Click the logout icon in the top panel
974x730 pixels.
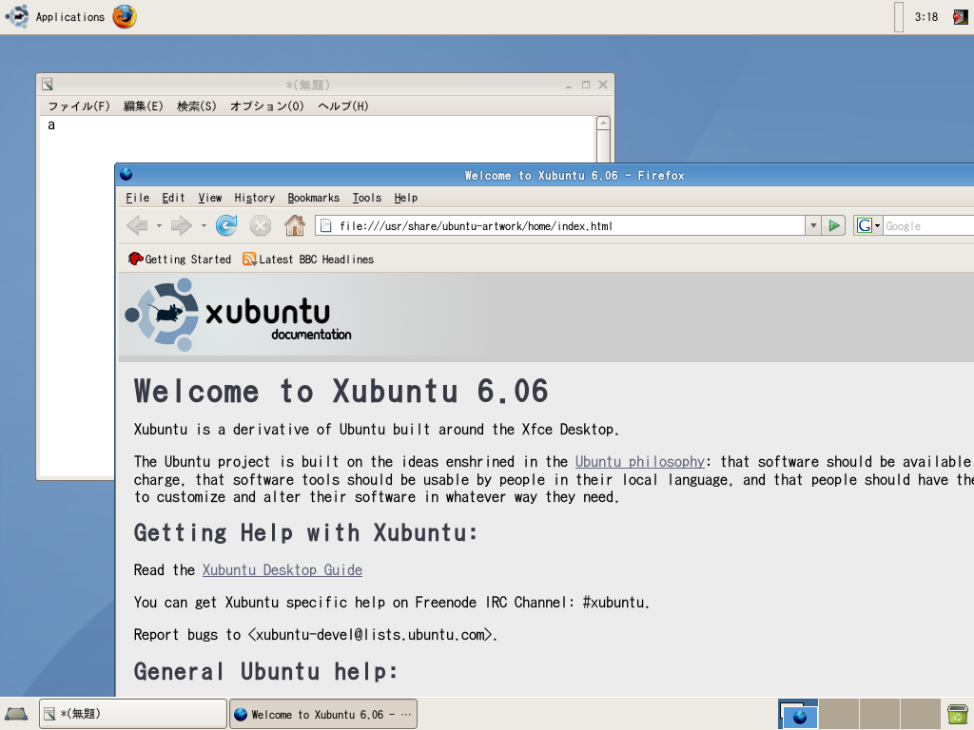pyautogui.click(x=960, y=17)
